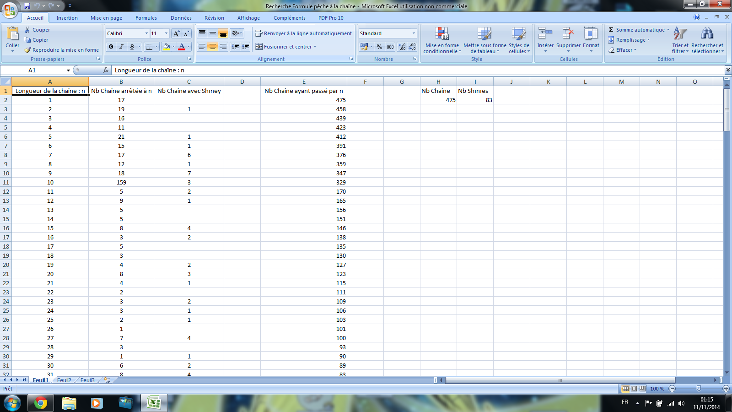
Task: Toggle center horizontal alignment
Action: pyautogui.click(x=212, y=47)
